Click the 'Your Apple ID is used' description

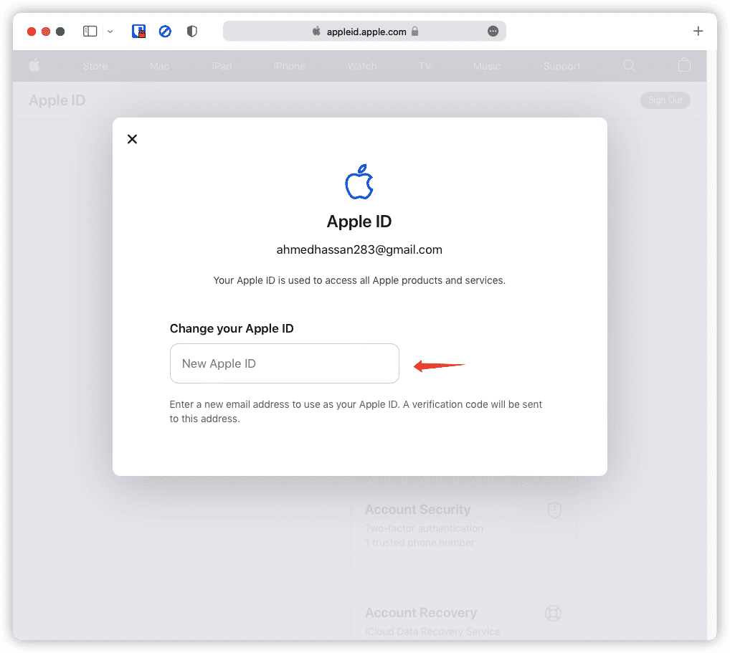[x=359, y=280]
